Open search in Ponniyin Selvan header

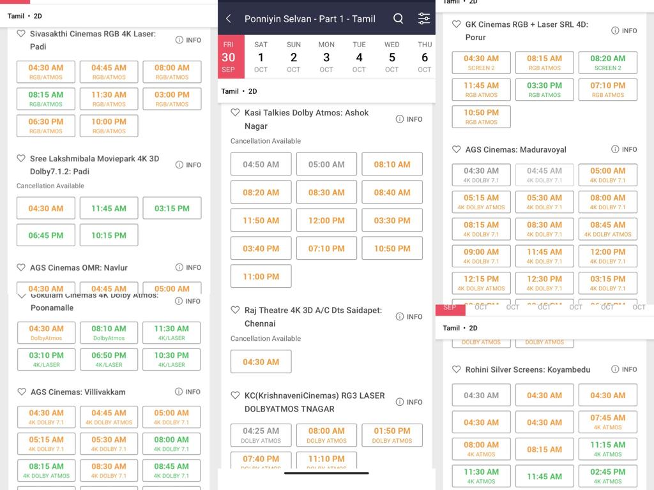pos(399,19)
